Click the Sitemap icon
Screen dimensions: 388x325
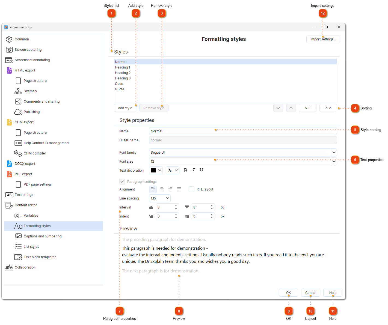(x=18, y=91)
